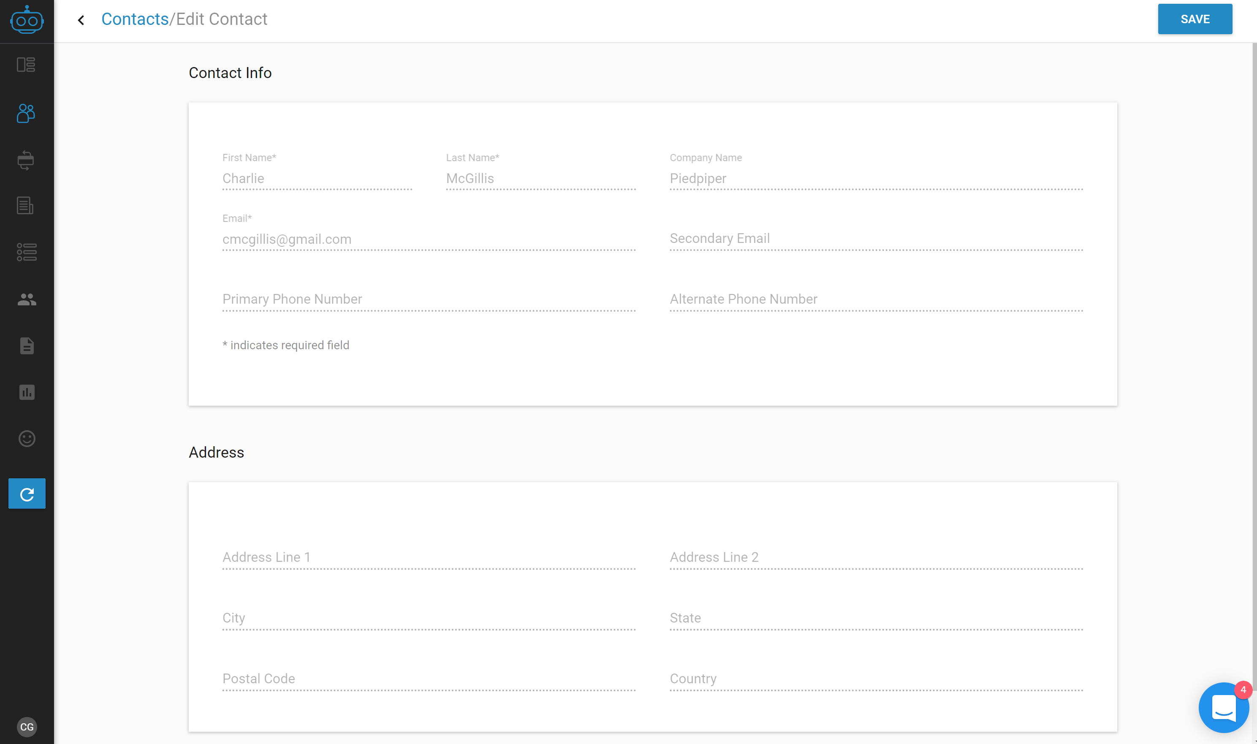Screen dimensions: 1257x744
Task: Click the SAVE button
Action: tap(1195, 19)
